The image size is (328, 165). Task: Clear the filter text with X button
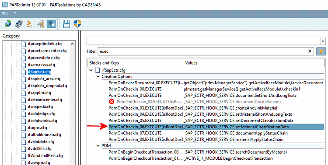[x=310, y=51]
